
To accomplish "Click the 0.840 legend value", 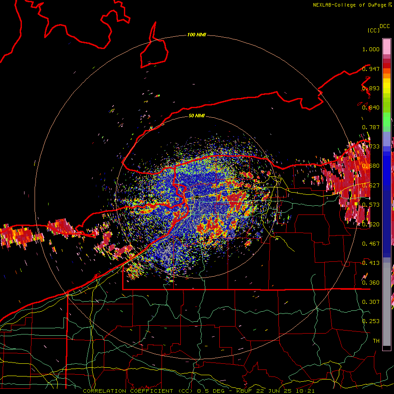I will (371, 108).
